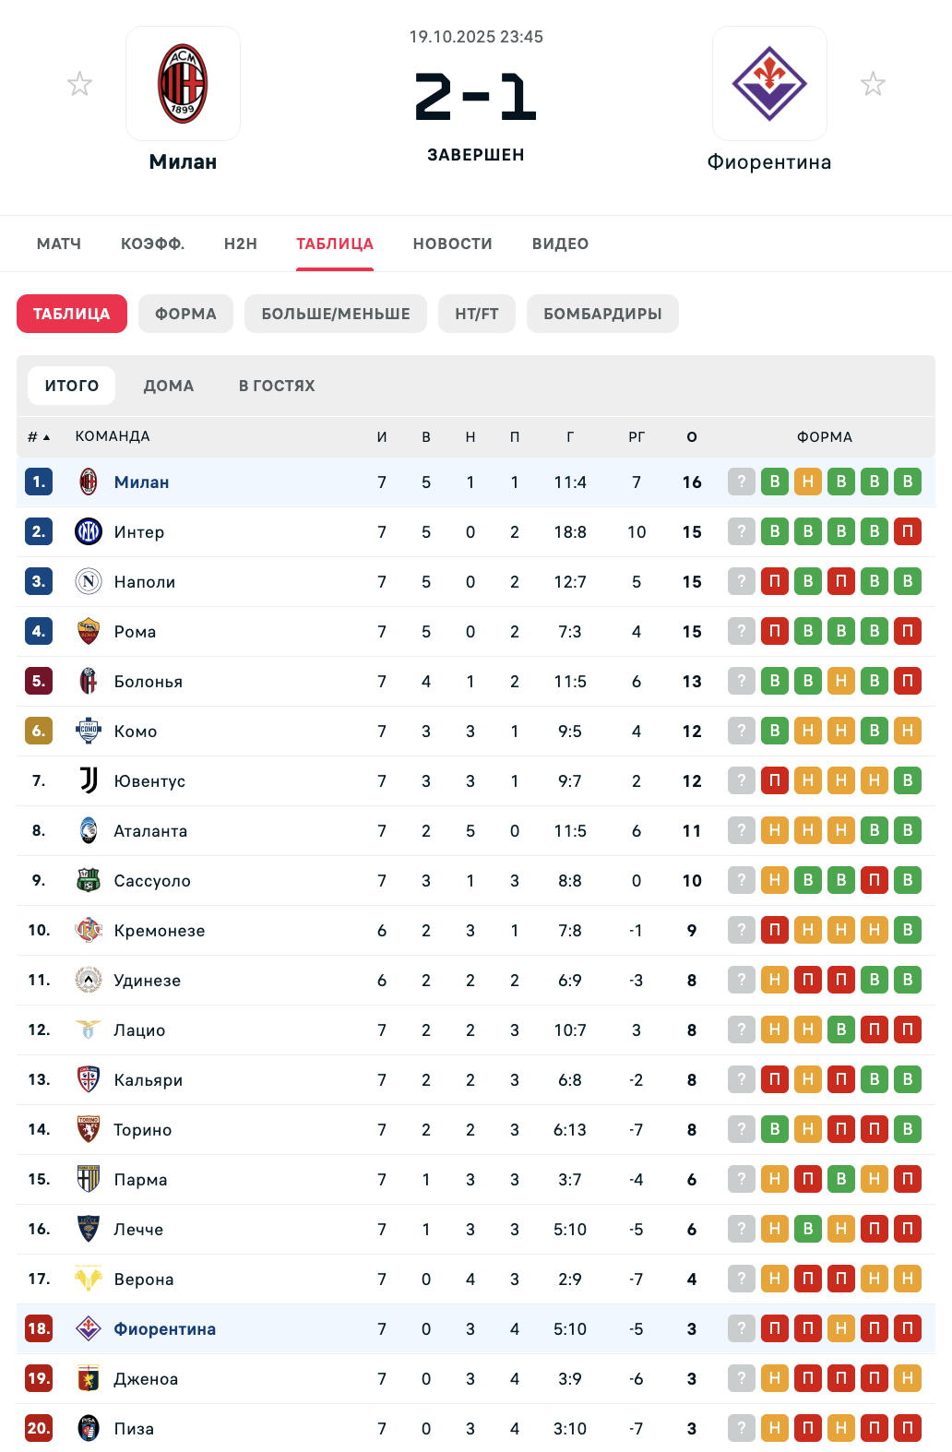Image resolution: width=952 pixels, height=1452 pixels.
Task: Click the AC Milan crest in header
Action: 183,84
